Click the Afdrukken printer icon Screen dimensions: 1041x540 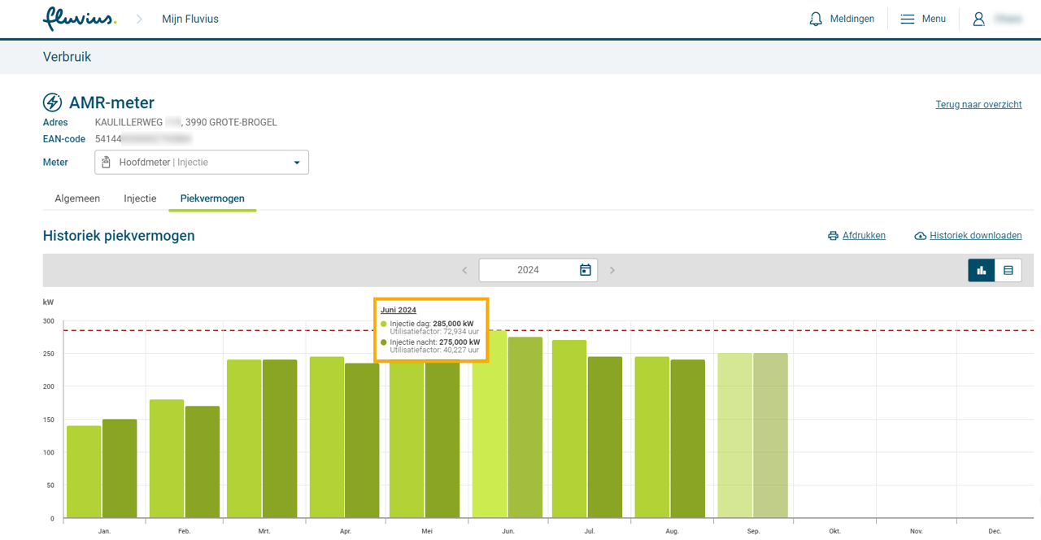tap(833, 236)
